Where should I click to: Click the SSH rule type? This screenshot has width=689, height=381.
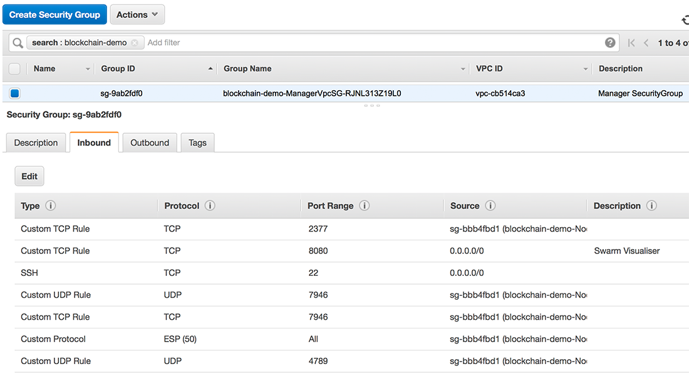click(29, 273)
